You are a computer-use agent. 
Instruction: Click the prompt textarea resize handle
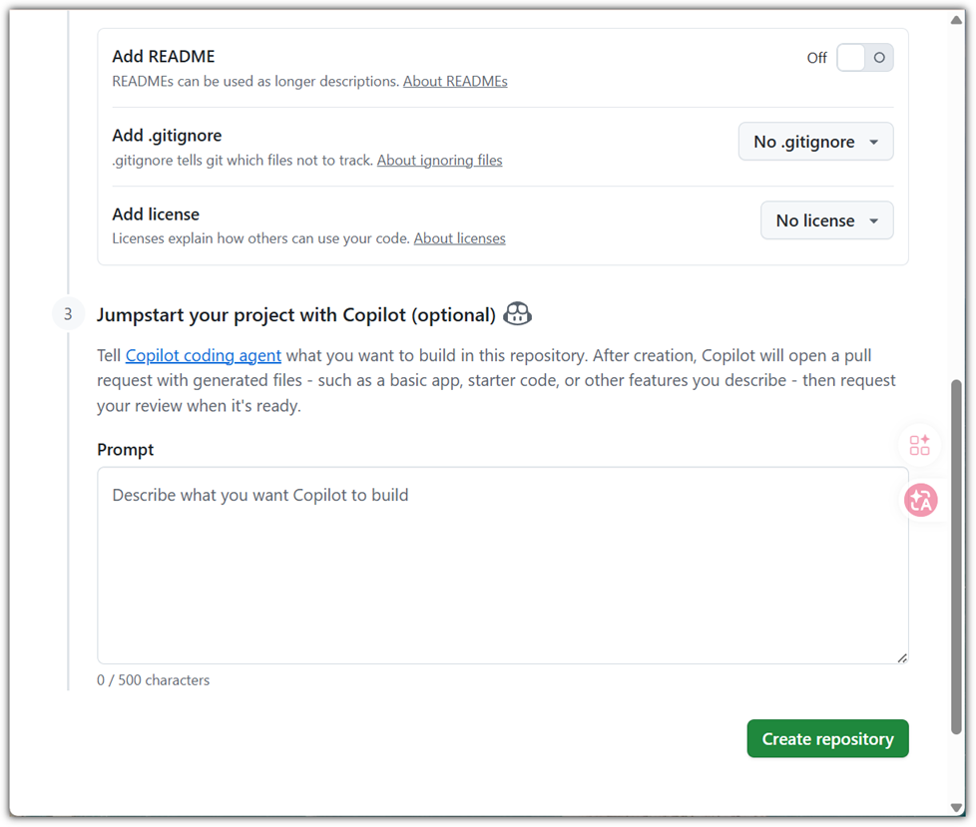pos(902,658)
